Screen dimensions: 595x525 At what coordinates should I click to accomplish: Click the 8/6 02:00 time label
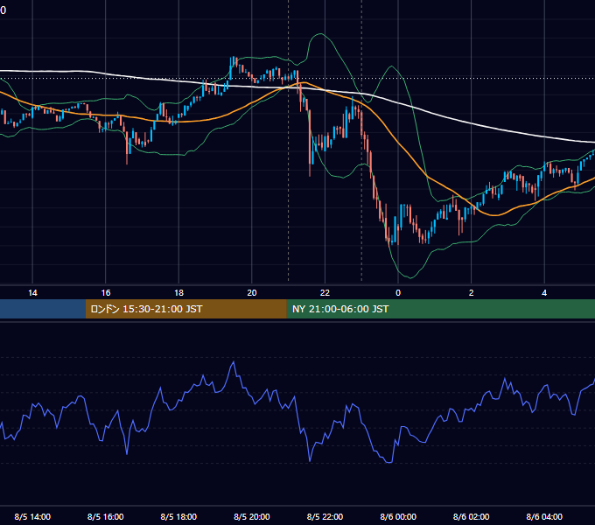(472, 516)
